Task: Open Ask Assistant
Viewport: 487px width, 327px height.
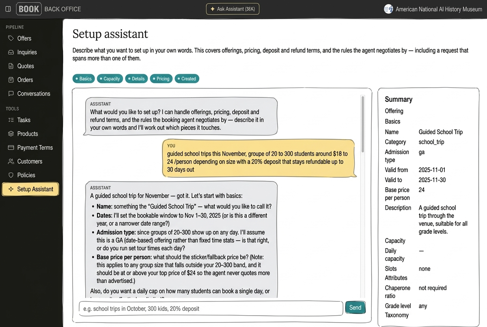Action: (x=233, y=9)
